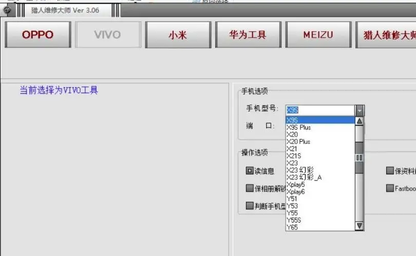This screenshot has width=416, height=256.
Task: Click the 猎人维修大师 top button
Action: pyautogui.click(x=386, y=35)
